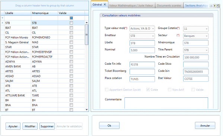
Task: Open the Emetteur dropdown
Action: (153, 36)
